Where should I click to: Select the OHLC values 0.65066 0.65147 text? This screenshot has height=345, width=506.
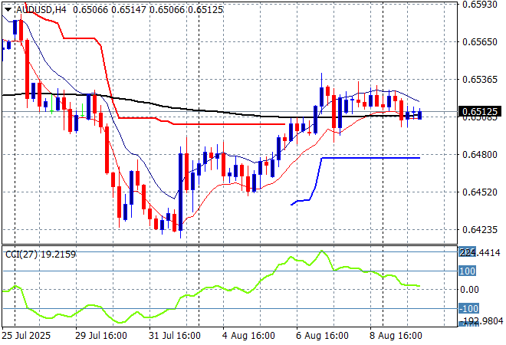(110, 10)
